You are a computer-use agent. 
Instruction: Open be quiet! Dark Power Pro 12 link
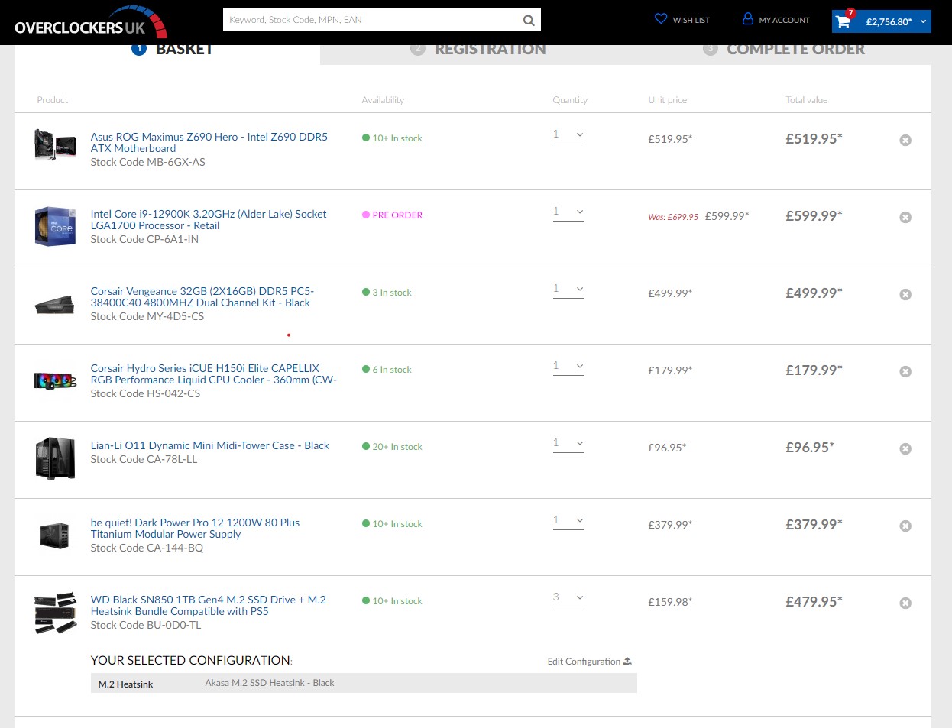(196, 529)
